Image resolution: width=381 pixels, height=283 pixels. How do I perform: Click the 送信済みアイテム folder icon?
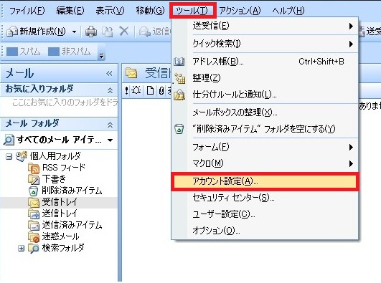34,225
